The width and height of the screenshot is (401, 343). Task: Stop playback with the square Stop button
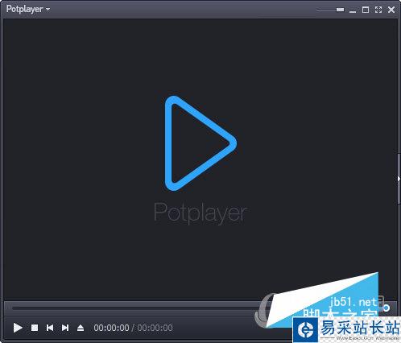pos(35,328)
